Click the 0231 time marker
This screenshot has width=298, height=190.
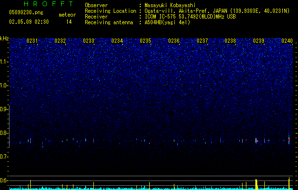click(x=32, y=41)
